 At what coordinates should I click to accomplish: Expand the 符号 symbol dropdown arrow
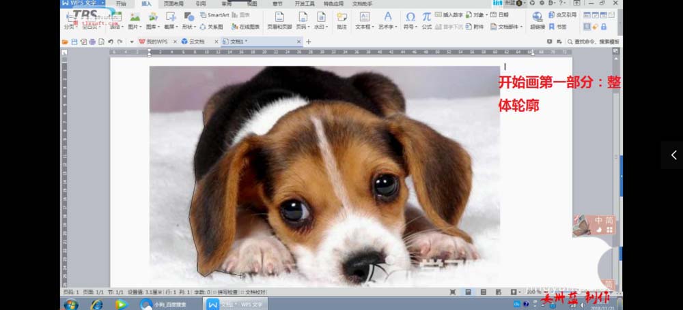click(x=416, y=27)
